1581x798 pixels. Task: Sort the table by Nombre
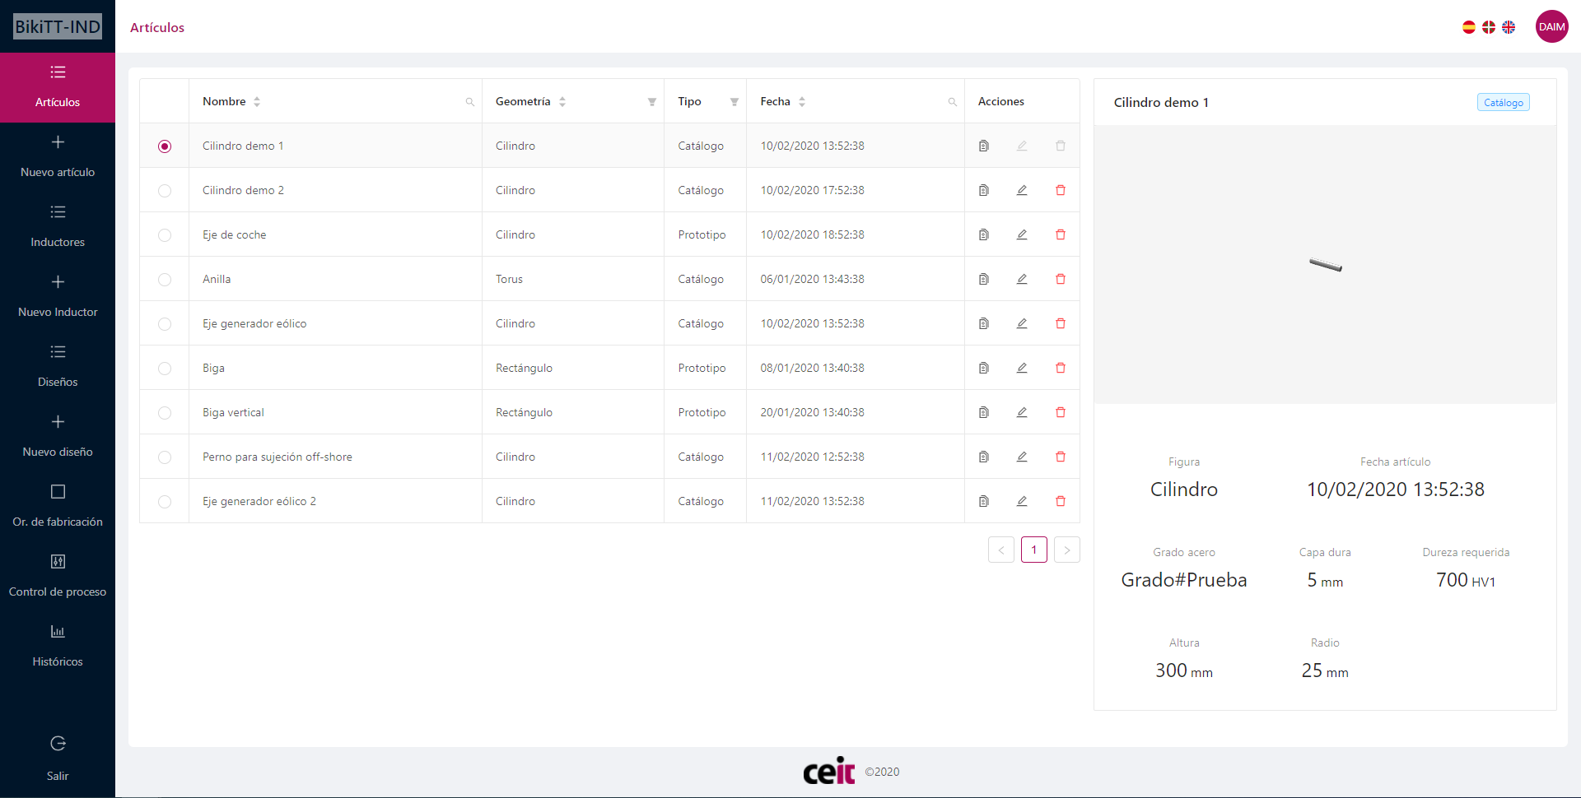257,102
